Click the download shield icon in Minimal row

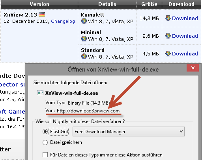click(x=168, y=36)
